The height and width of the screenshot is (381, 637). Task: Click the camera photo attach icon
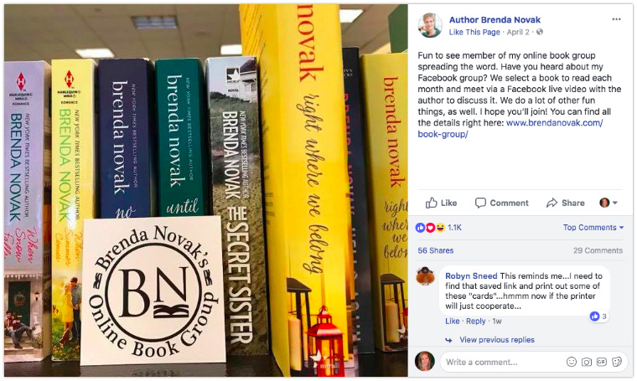click(x=586, y=362)
